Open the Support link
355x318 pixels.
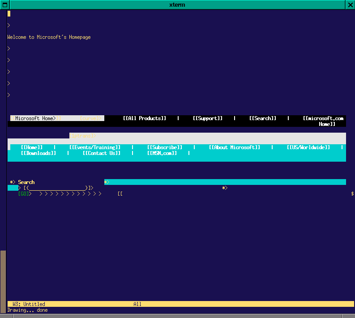click(x=208, y=118)
